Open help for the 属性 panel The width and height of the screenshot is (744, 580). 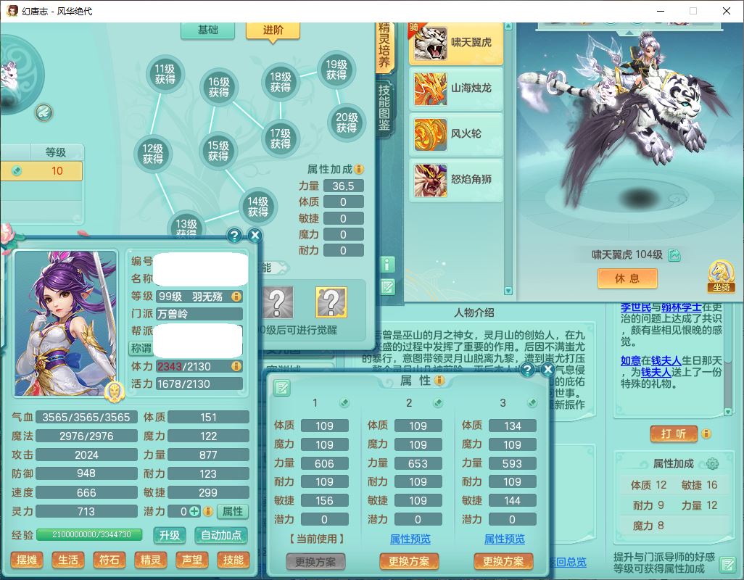pyautogui.click(x=527, y=370)
